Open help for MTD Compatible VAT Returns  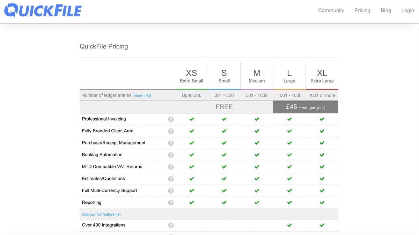pyautogui.click(x=171, y=167)
